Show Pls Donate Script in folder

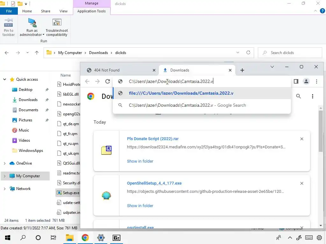coord(140,161)
